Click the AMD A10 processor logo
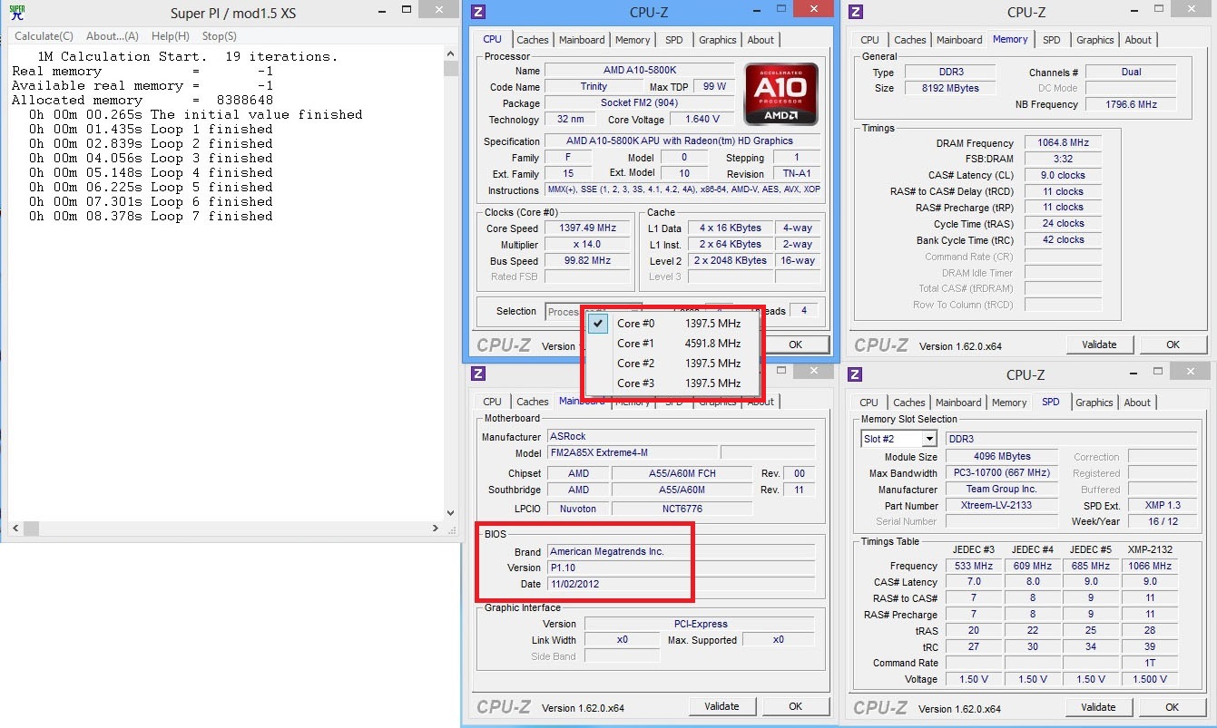Image resolution: width=1217 pixels, height=728 pixels. tap(780, 93)
